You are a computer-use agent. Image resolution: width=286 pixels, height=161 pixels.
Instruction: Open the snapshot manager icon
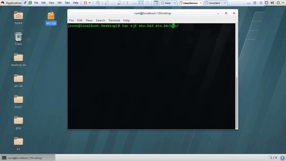pos(119,3)
